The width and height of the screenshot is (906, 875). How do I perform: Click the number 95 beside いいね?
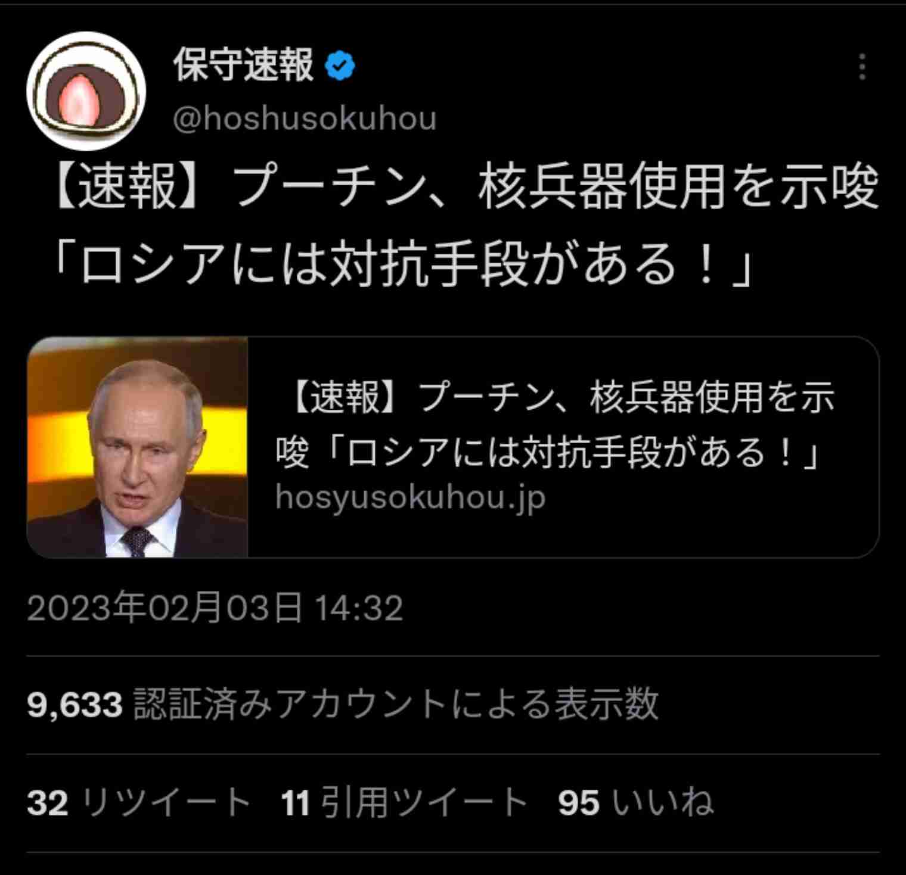tap(579, 803)
